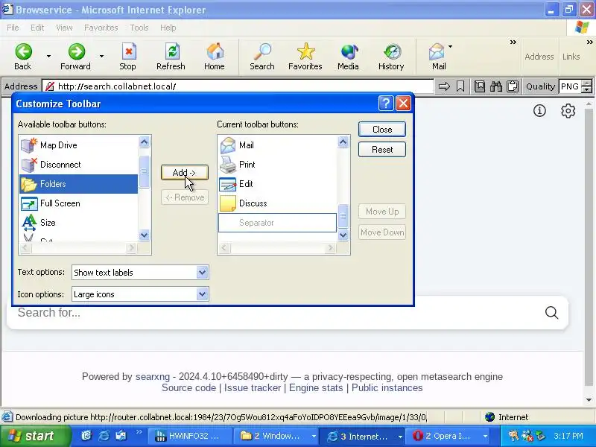The image size is (596, 447).
Task: Open the Edit menu
Action: 37,28
